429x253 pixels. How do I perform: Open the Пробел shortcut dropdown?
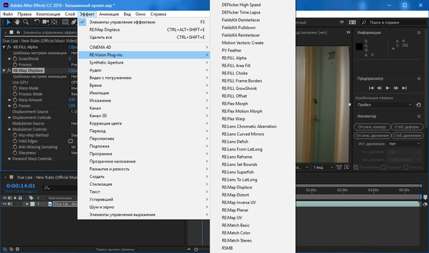(x=384, y=105)
